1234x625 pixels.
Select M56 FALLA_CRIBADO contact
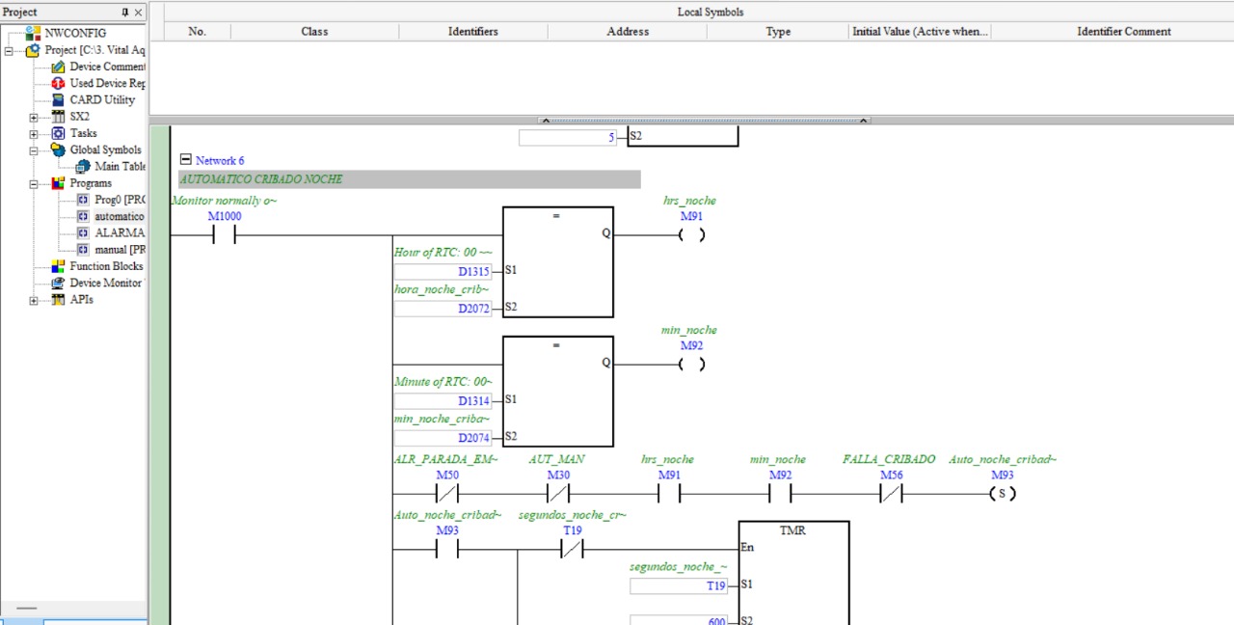point(892,494)
